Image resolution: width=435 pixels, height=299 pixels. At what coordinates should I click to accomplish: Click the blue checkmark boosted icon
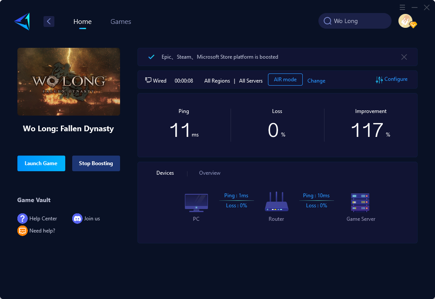(151, 57)
